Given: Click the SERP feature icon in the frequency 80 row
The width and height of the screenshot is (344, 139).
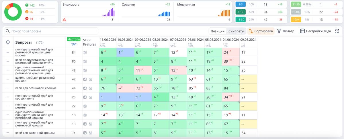Looking at the screenshot, I should tap(85, 61).
